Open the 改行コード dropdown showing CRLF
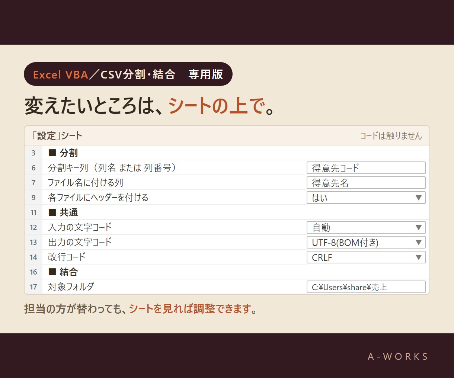The width and height of the screenshot is (454, 378). coord(366,257)
